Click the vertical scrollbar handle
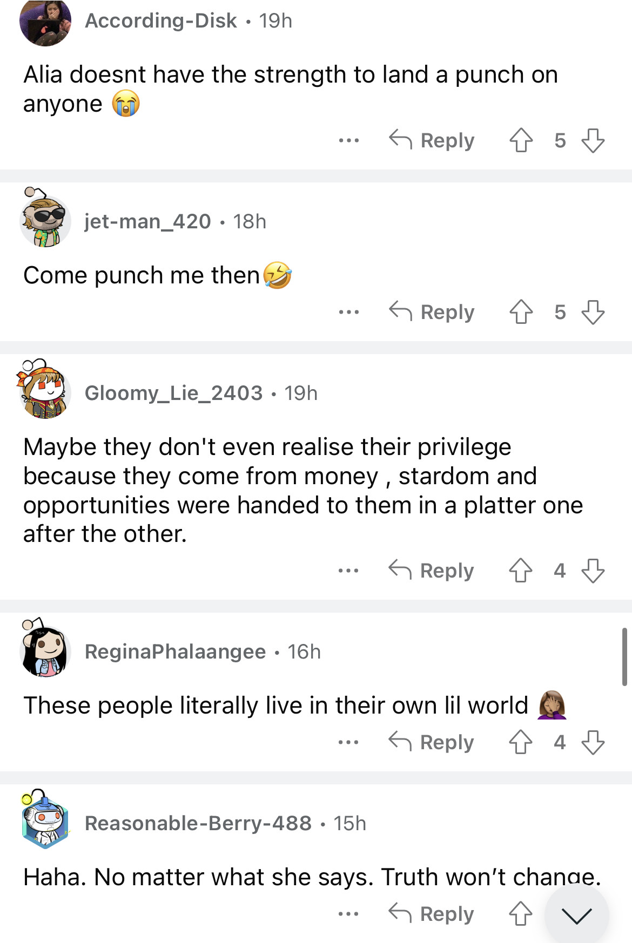This screenshot has height=943, width=632. click(x=624, y=657)
